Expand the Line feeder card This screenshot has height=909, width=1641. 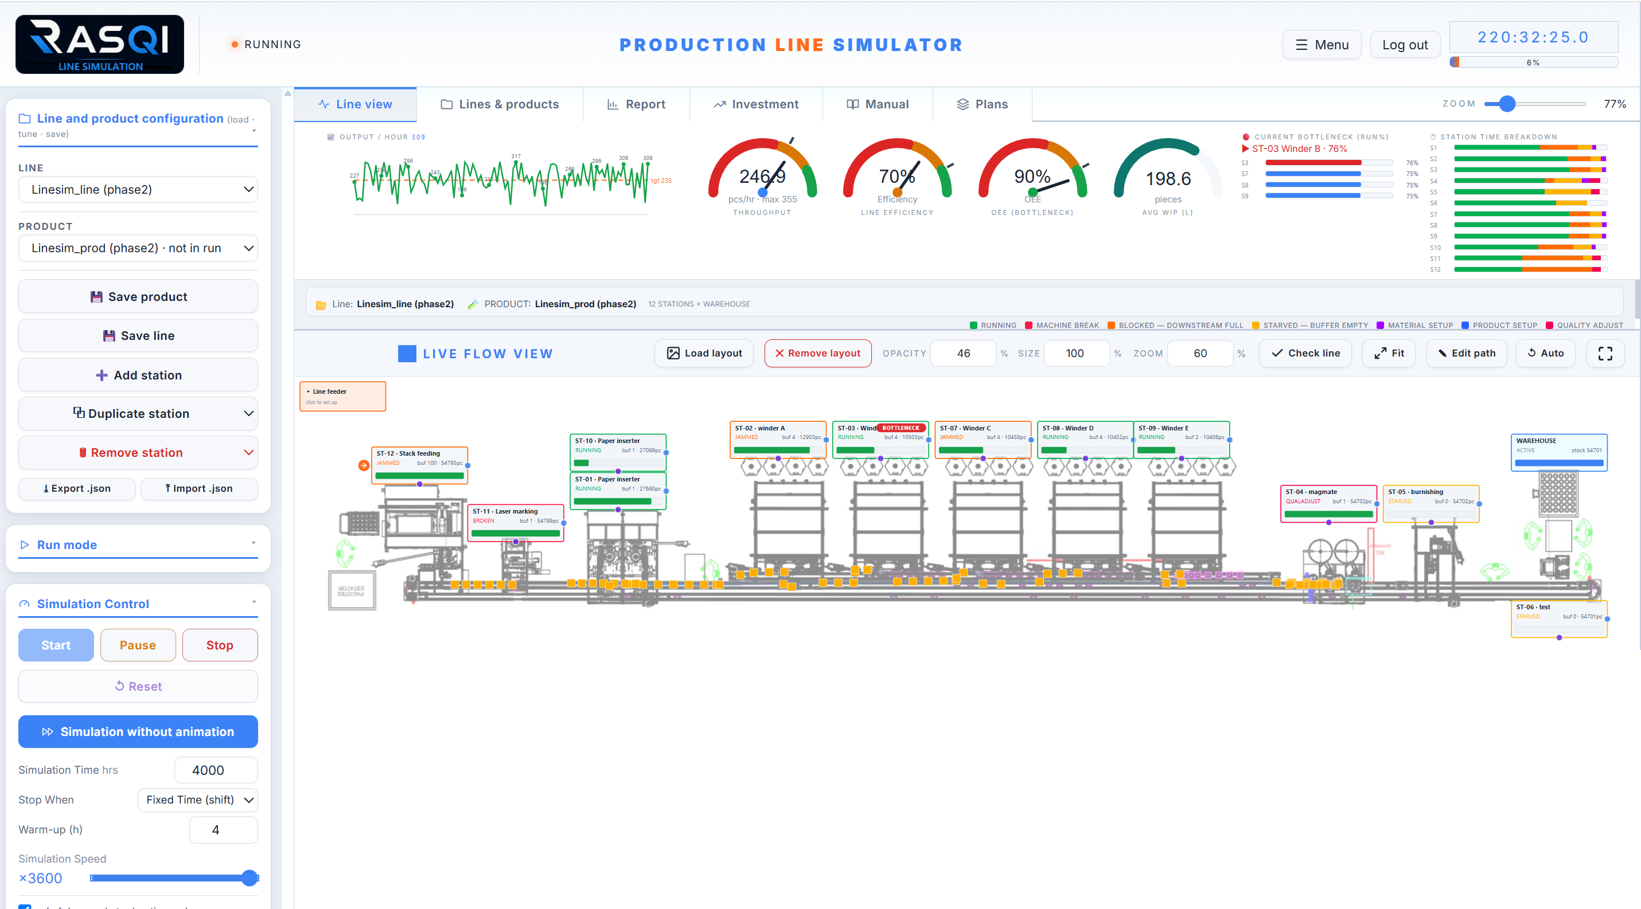(x=343, y=396)
